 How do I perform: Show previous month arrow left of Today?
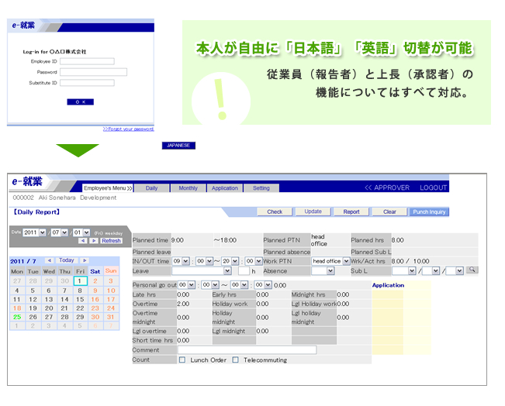(50, 260)
